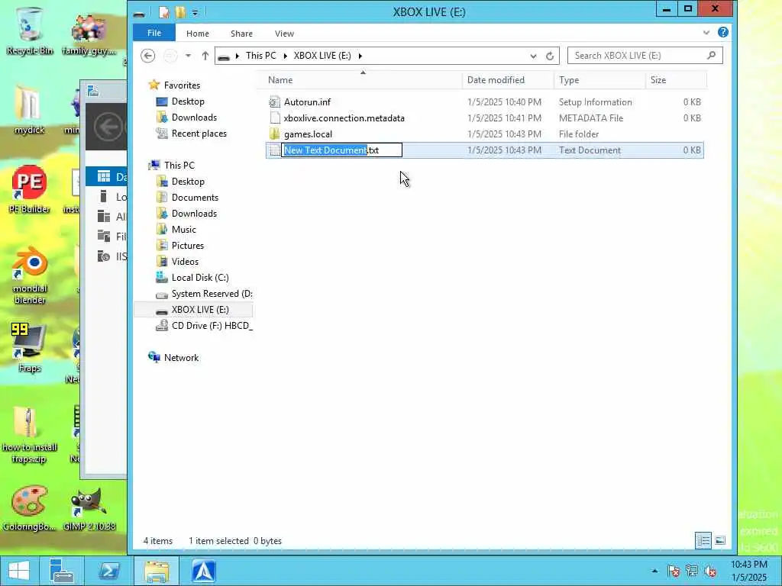
Task: Open Recycle Bin on desktop
Action: [x=30, y=31]
